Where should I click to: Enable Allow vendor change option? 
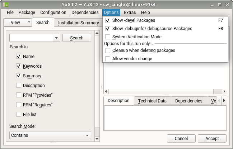108,59
